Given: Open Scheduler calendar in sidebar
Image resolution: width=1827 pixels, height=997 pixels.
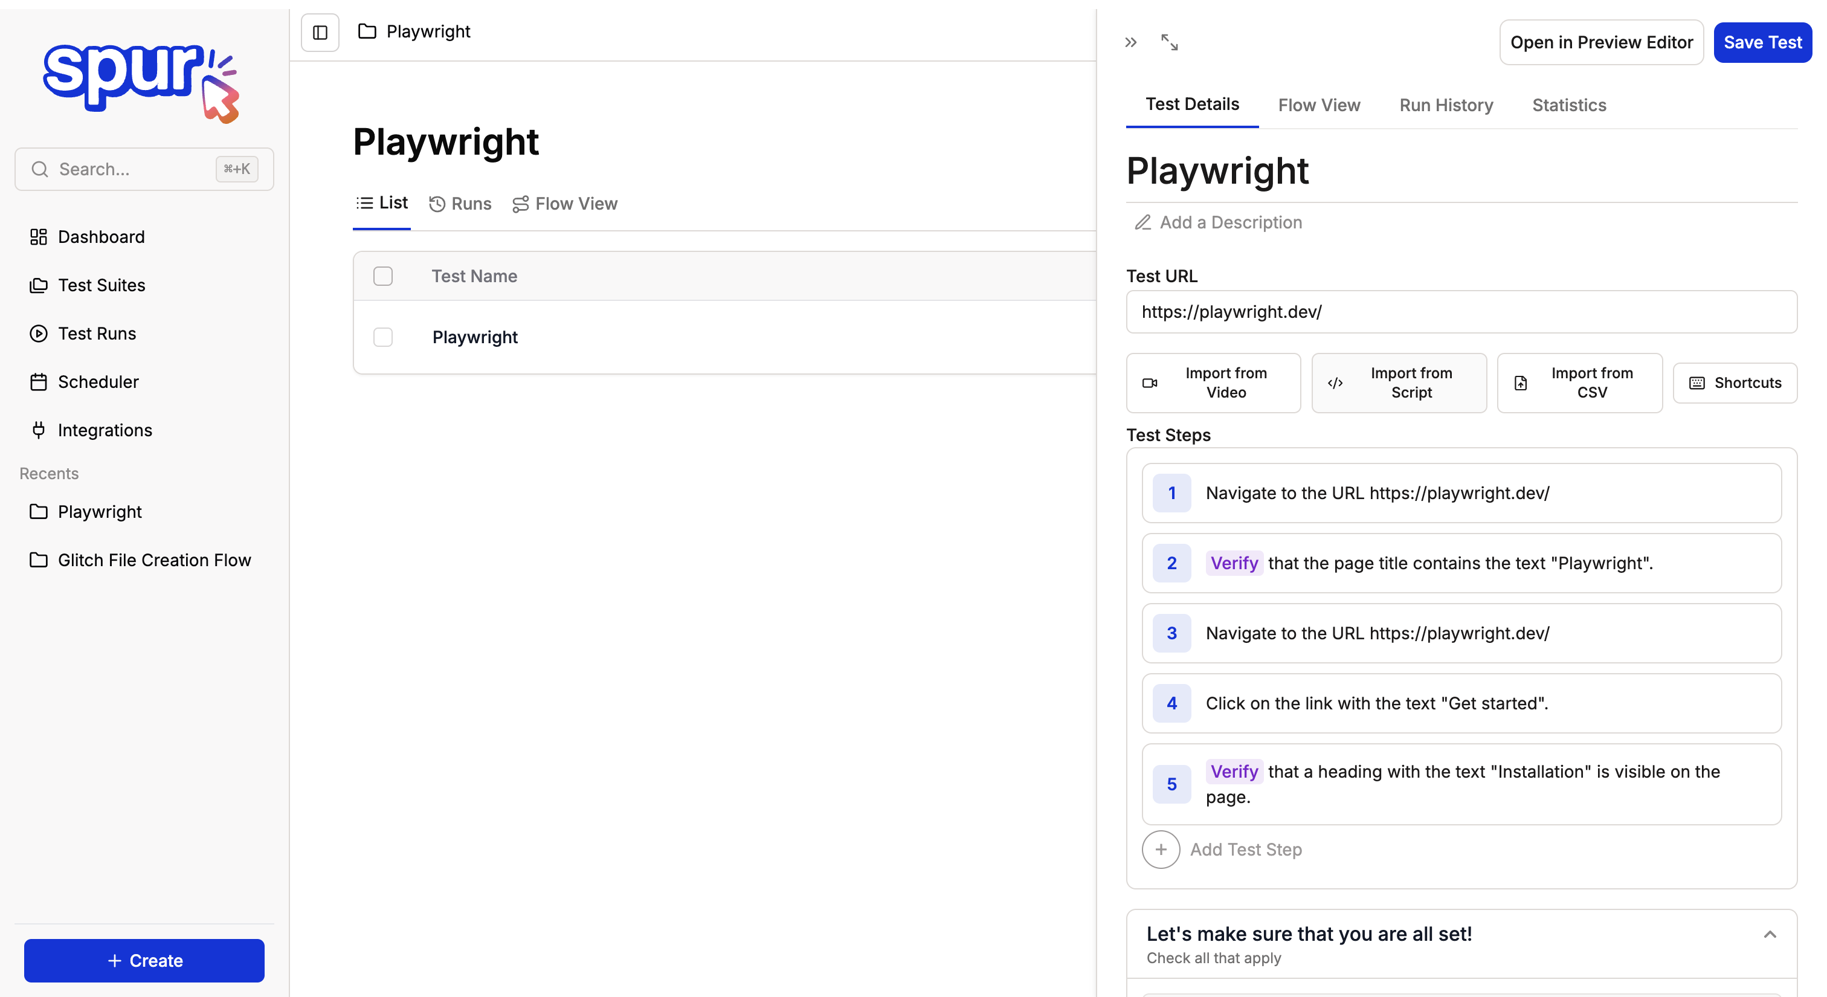Looking at the screenshot, I should pyautogui.click(x=98, y=381).
